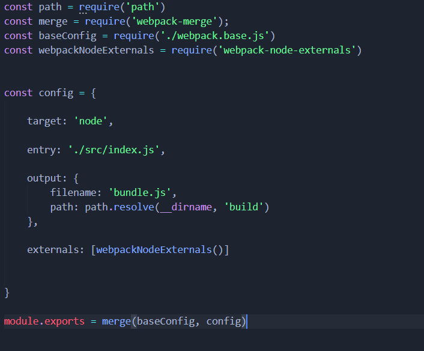Click the target property key
The image size is (424, 351).
(45, 121)
